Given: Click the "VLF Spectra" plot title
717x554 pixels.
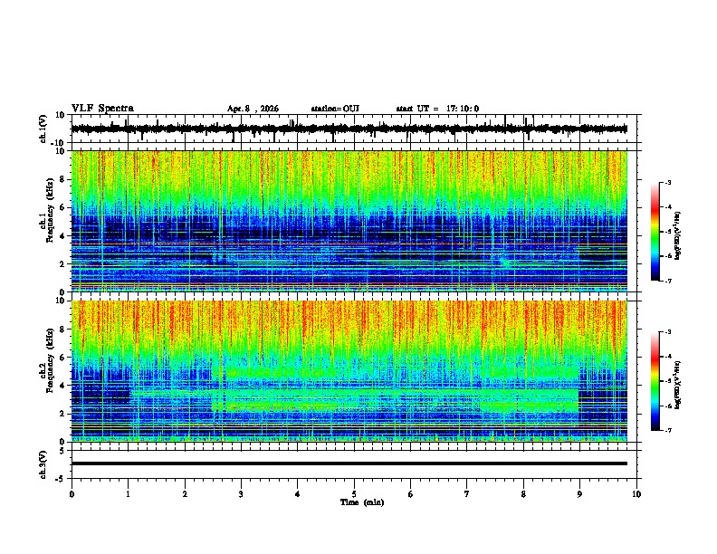Looking at the screenshot, I should tap(102, 109).
